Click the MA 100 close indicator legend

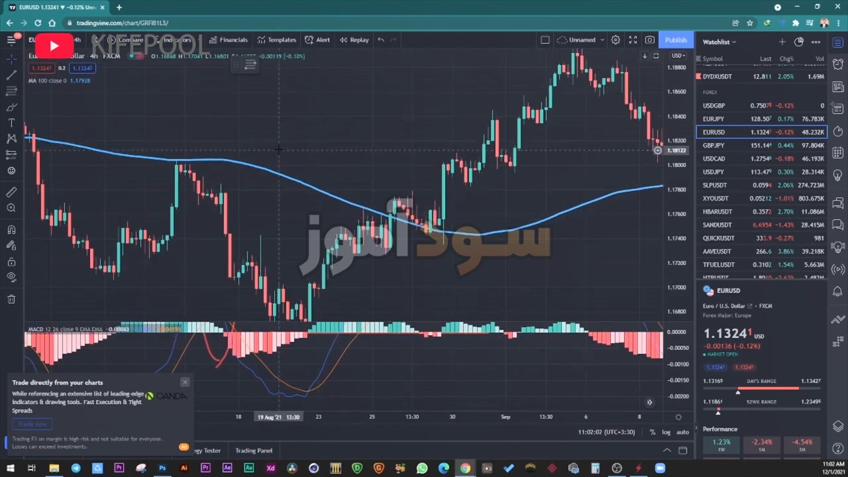[59, 81]
